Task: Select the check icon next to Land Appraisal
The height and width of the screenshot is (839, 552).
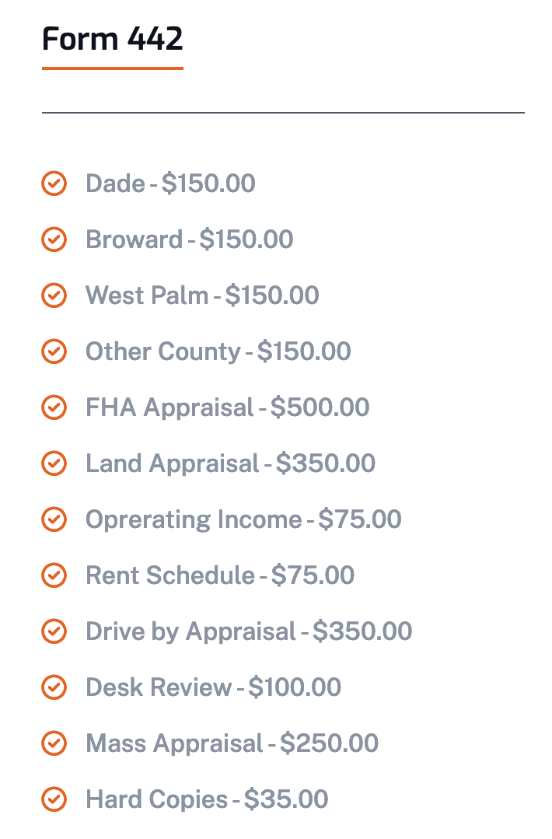Action: click(x=54, y=463)
